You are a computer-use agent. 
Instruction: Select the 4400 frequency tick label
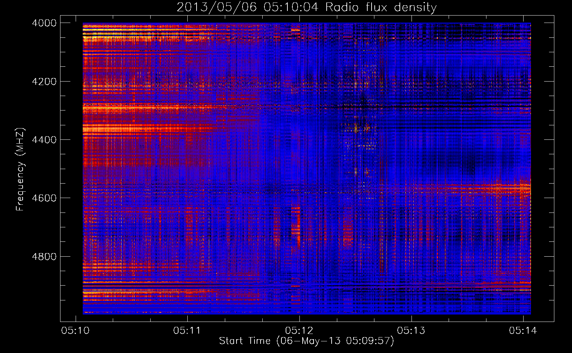[x=44, y=140]
